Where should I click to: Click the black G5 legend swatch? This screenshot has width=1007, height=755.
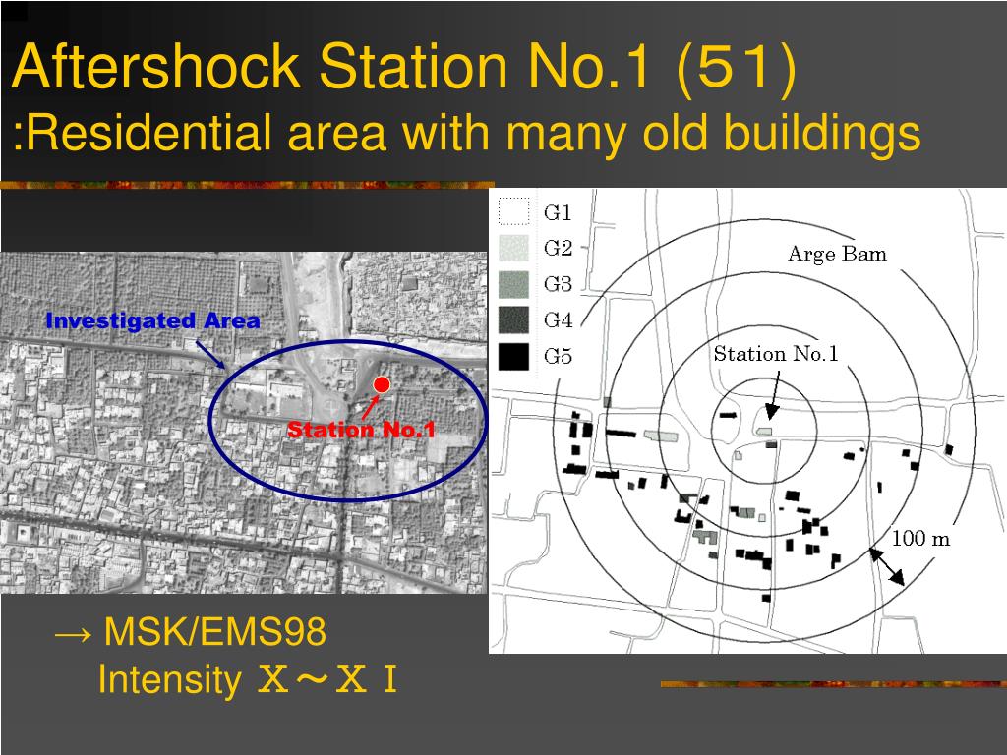point(513,356)
